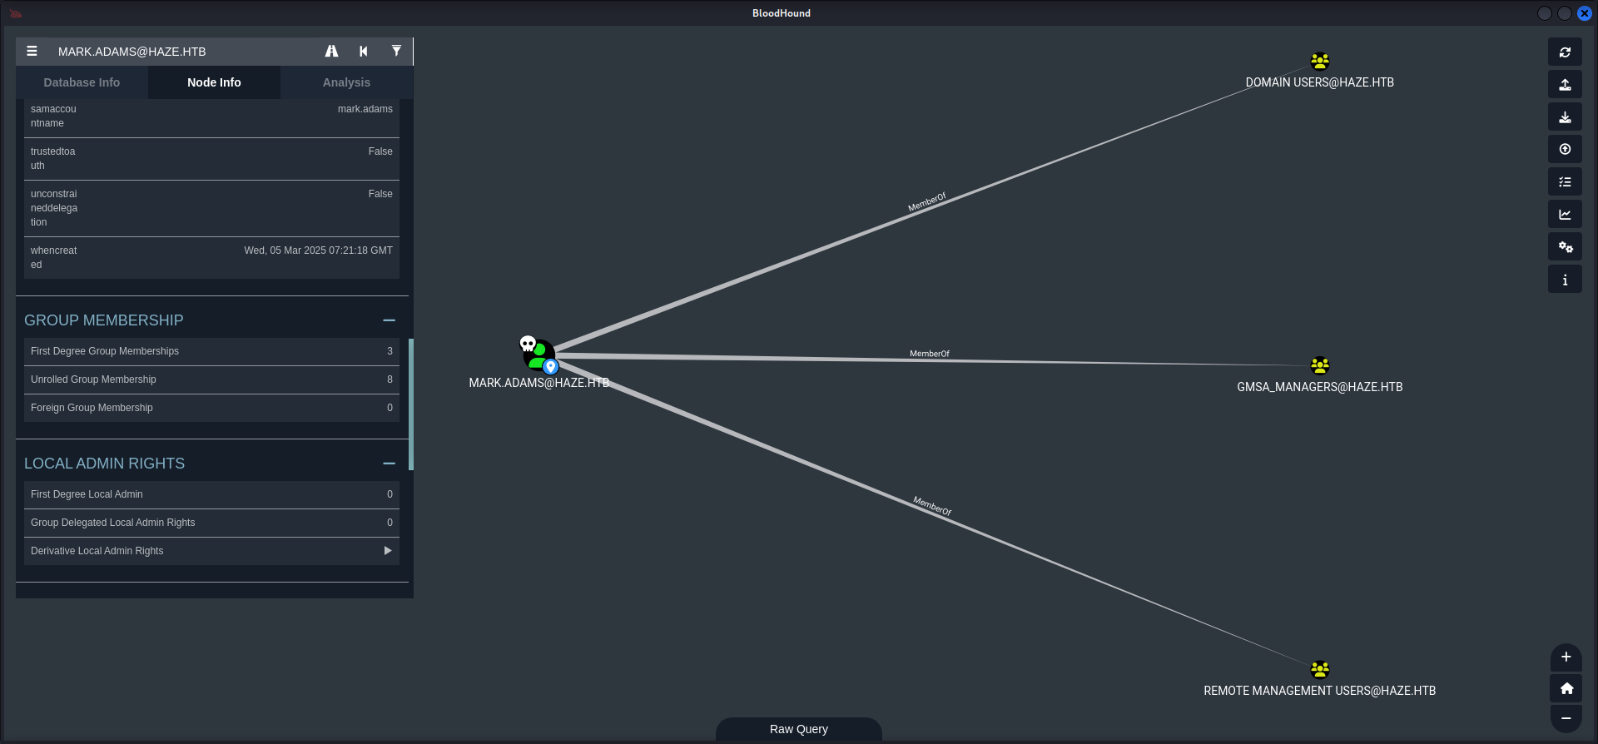
Task: Open the change layout chart icon
Action: click(x=1565, y=215)
